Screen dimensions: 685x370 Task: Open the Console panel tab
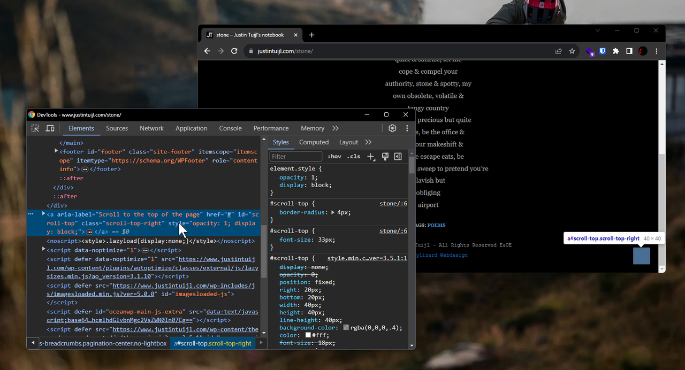(231, 128)
